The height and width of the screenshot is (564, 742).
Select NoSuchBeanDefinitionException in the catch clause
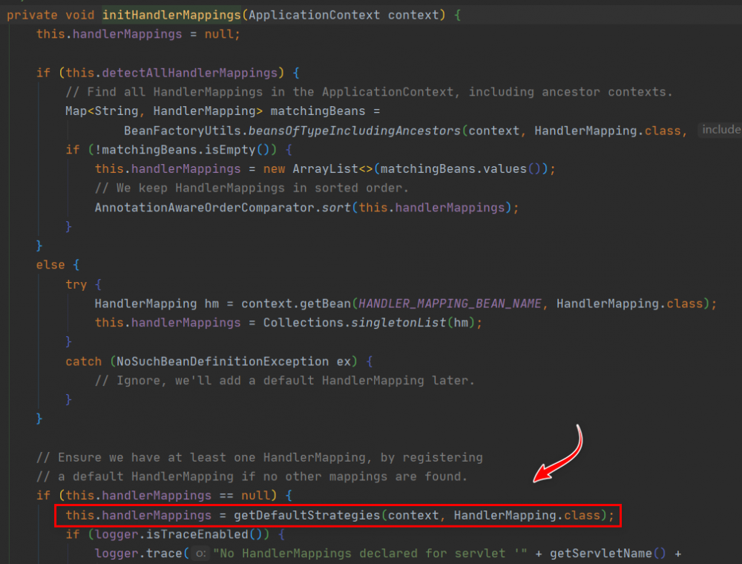coord(223,361)
